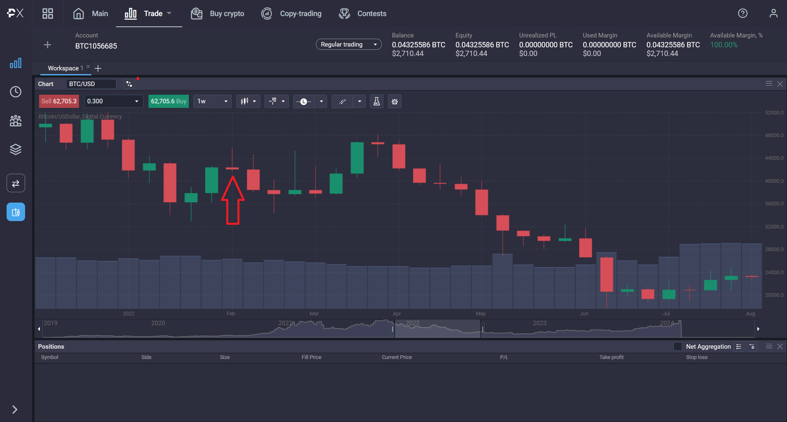Open the dashboard grid icon
Image resolution: width=787 pixels, height=422 pixels.
click(x=48, y=14)
